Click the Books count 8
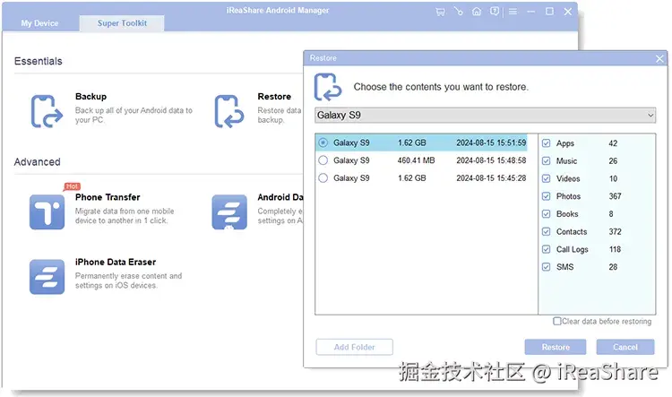The width and height of the screenshot is (672, 397). point(611,214)
